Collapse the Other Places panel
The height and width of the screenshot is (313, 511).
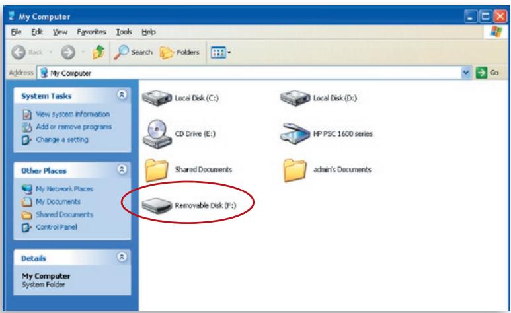[122, 169]
